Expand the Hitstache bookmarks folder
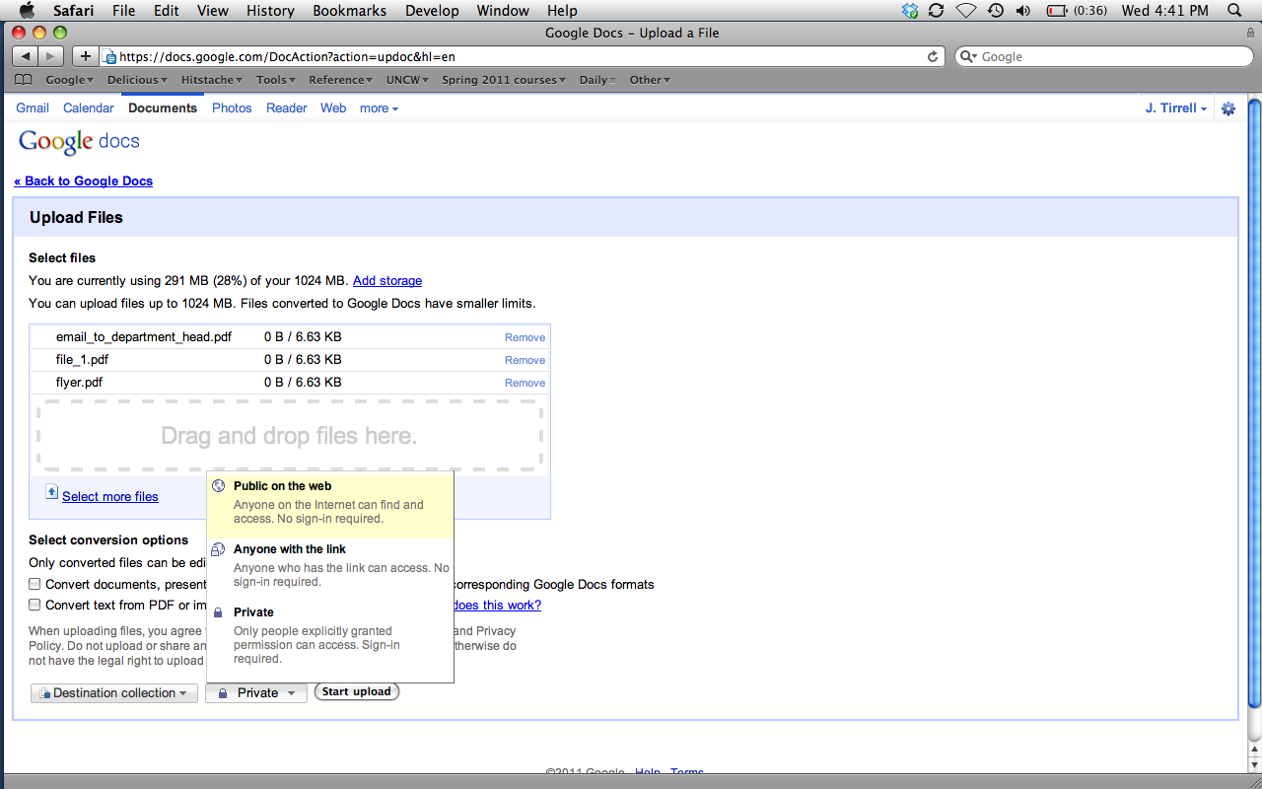Image resolution: width=1262 pixels, height=789 pixels. [x=212, y=80]
